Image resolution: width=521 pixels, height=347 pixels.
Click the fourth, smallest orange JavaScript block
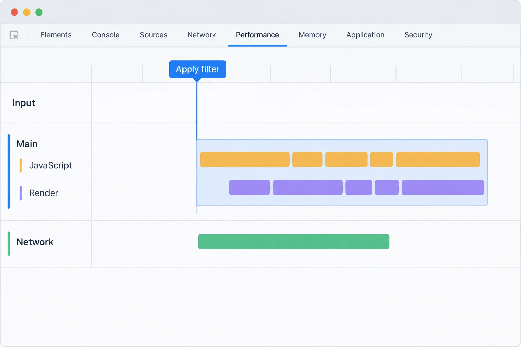point(382,160)
